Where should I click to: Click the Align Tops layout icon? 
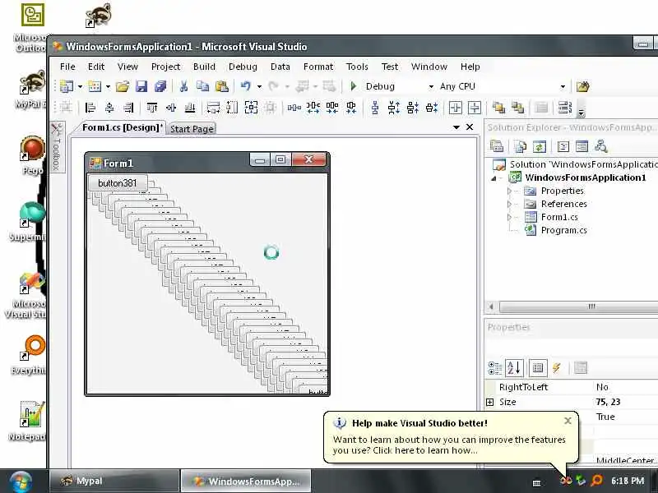pyautogui.click(x=152, y=108)
